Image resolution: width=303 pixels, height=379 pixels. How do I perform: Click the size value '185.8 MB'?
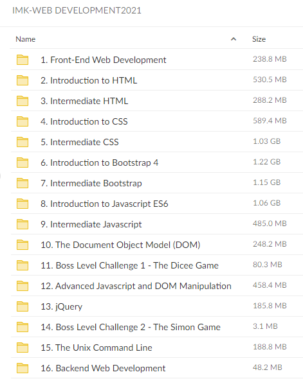[x=270, y=306]
